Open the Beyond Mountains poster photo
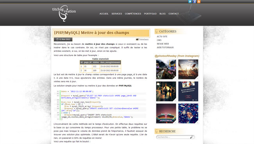Image resolution: width=254 pixels, height=144 pixels. pyautogui.click(x=188, y=91)
